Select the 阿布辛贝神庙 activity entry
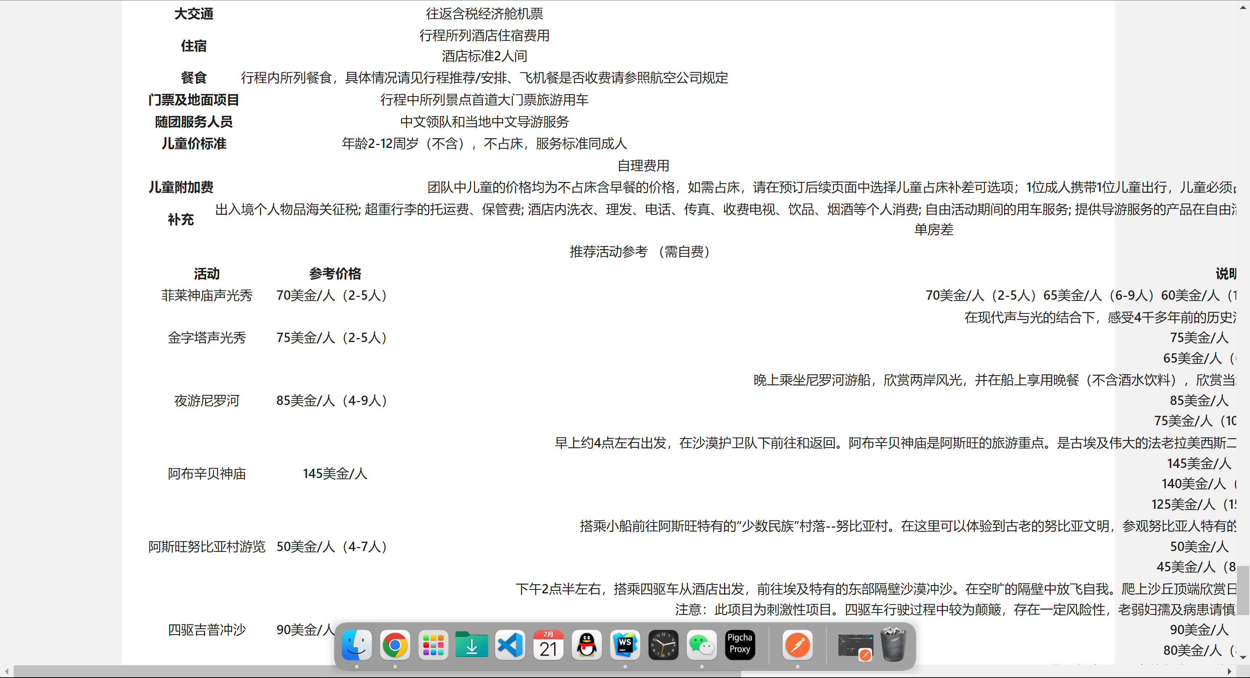This screenshot has width=1250, height=678. tap(207, 474)
